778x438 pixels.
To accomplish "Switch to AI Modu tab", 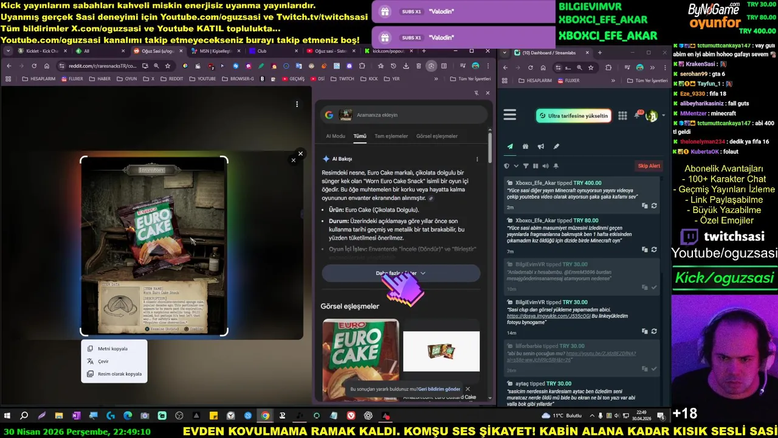I will [x=336, y=136].
